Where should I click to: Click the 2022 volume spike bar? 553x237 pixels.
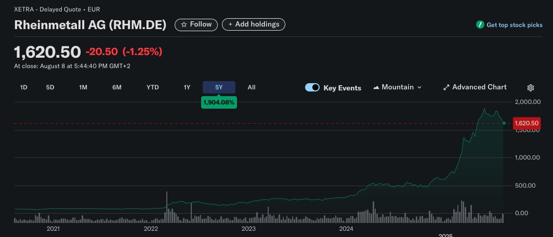167,207
